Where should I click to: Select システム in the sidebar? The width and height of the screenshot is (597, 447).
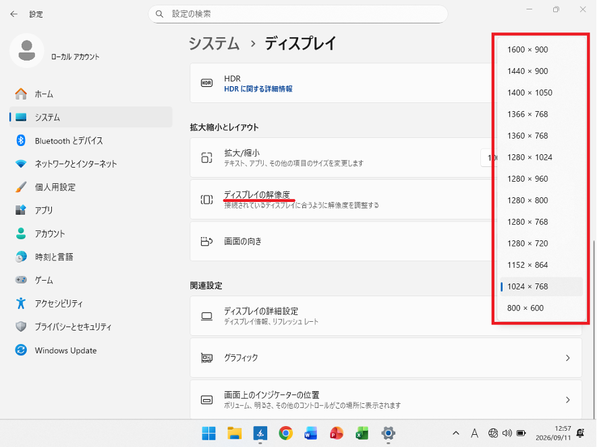tap(90, 117)
